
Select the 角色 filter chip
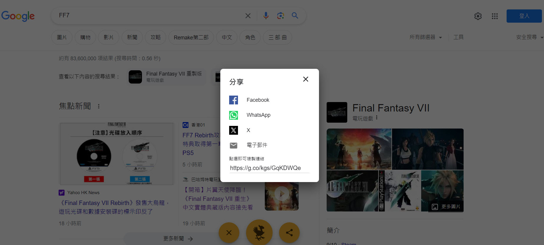click(x=250, y=37)
